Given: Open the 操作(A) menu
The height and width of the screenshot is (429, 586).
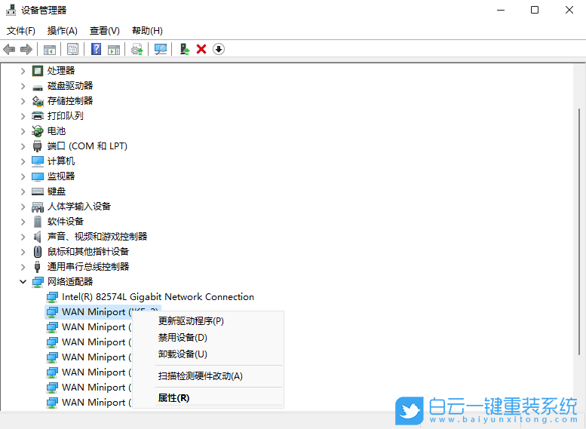Looking at the screenshot, I should [x=63, y=31].
